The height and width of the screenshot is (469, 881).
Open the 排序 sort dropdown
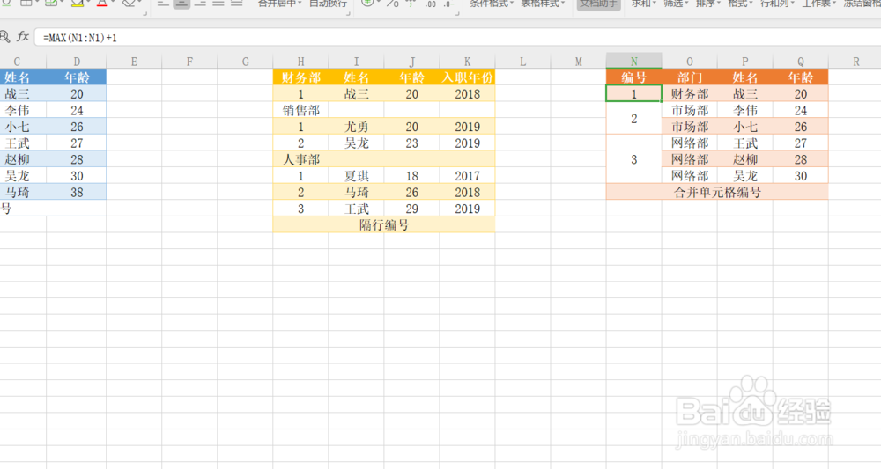(x=708, y=4)
